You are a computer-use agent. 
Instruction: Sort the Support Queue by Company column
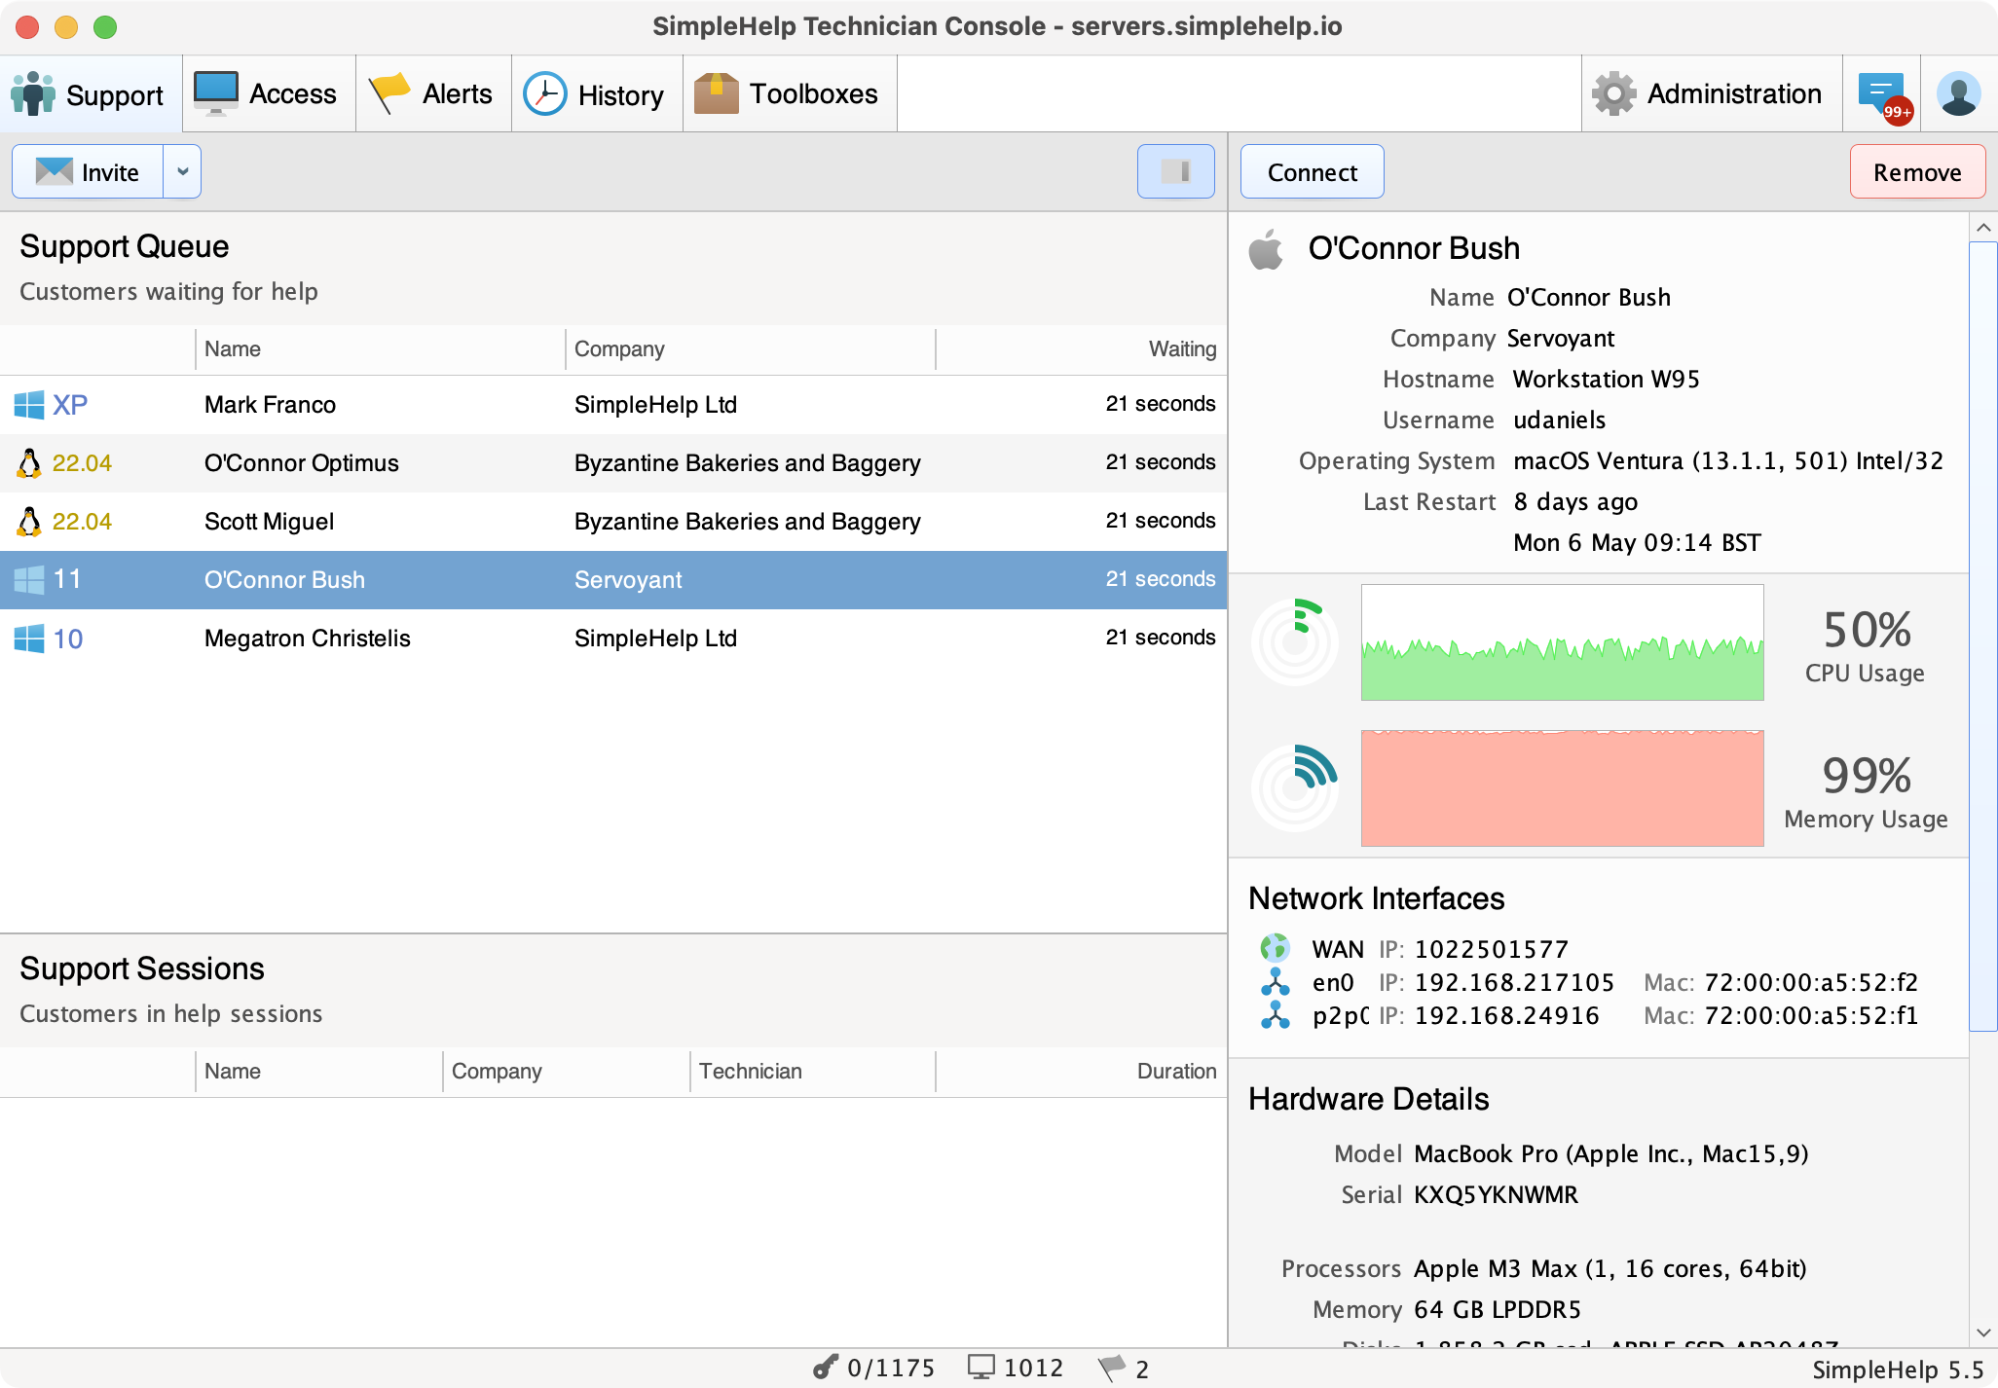click(750, 349)
